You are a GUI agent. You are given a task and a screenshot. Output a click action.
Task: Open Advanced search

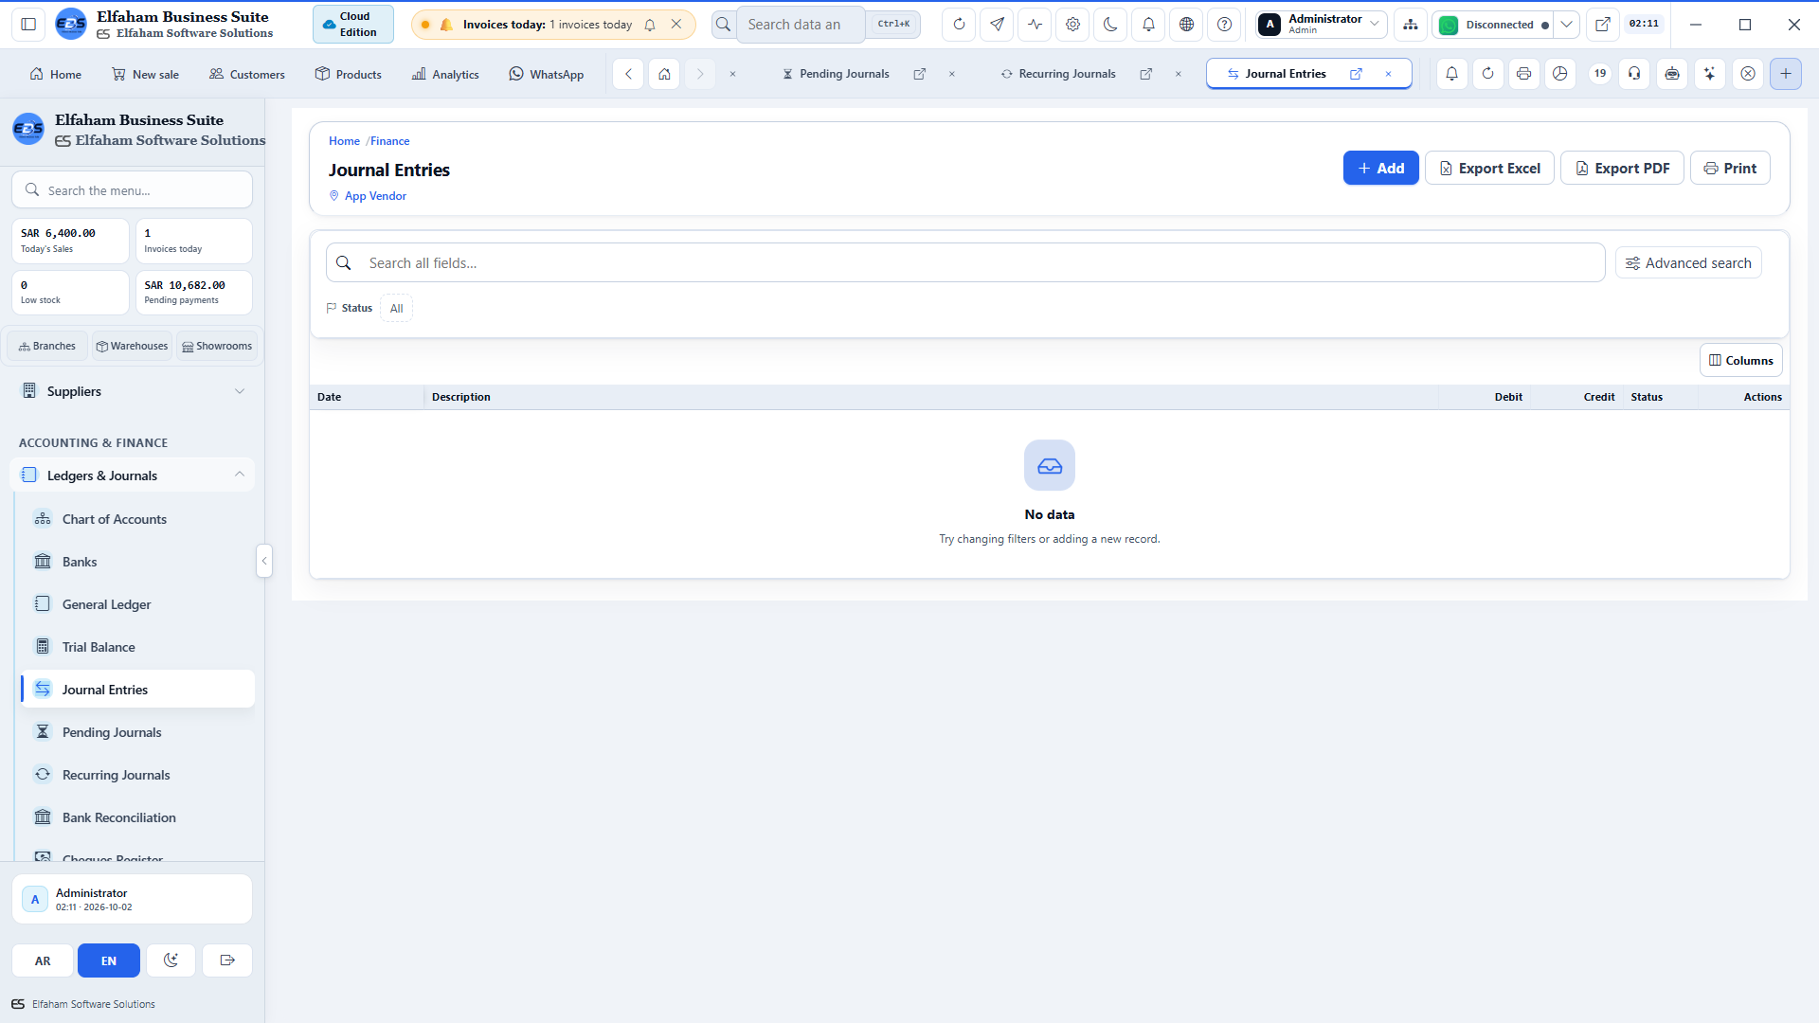(1688, 263)
